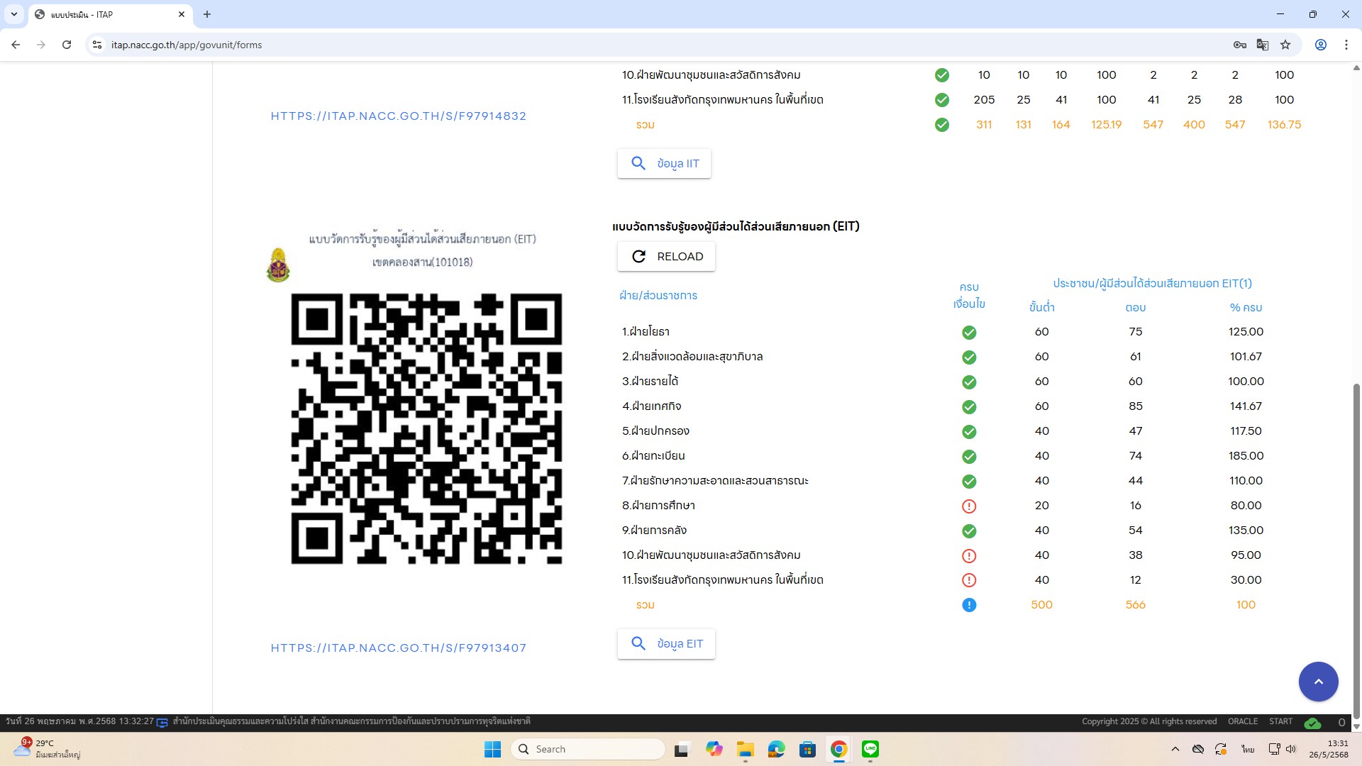Click the red warning icon for 8.ฝ่ายการศึกษา
The width and height of the screenshot is (1362, 766).
[x=969, y=506]
